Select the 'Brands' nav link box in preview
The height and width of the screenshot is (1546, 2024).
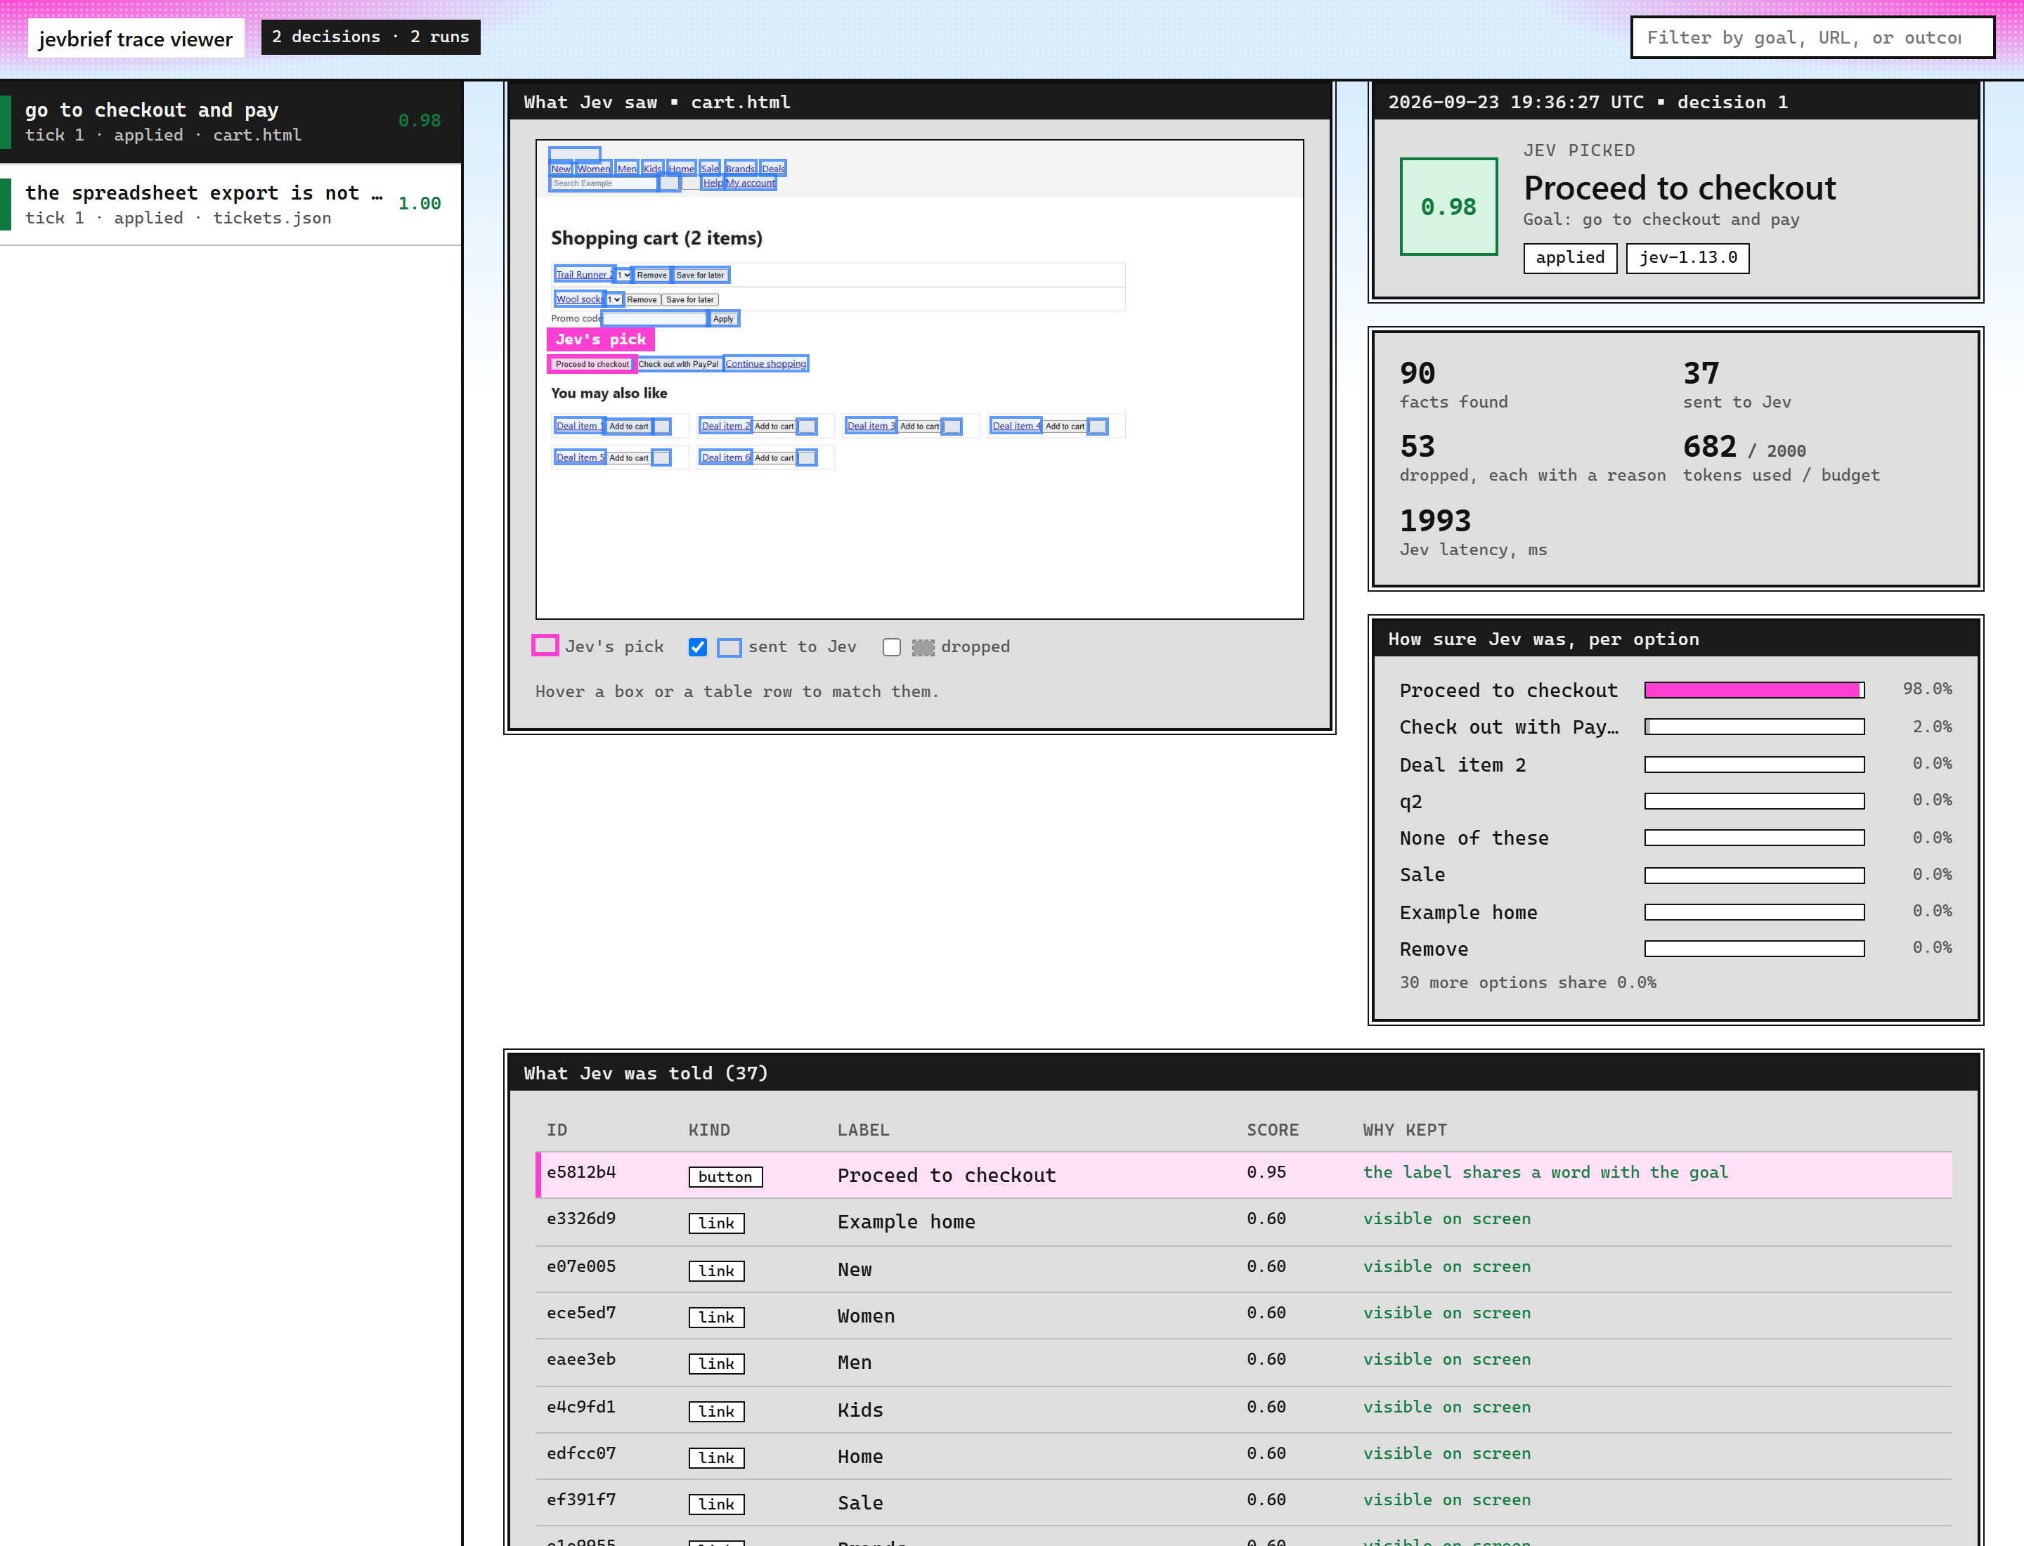(x=740, y=169)
